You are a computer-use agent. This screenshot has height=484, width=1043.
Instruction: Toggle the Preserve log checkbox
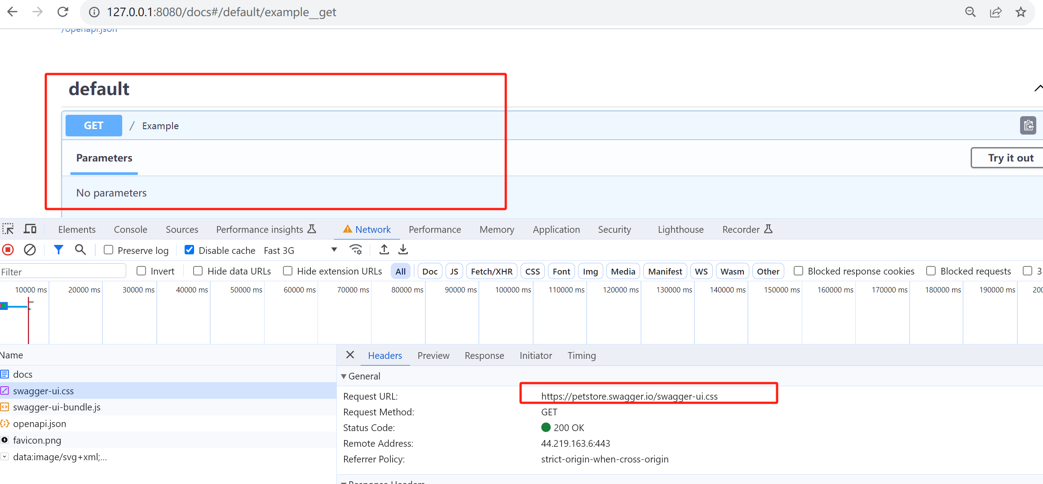pyautogui.click(x=109, y=250)
